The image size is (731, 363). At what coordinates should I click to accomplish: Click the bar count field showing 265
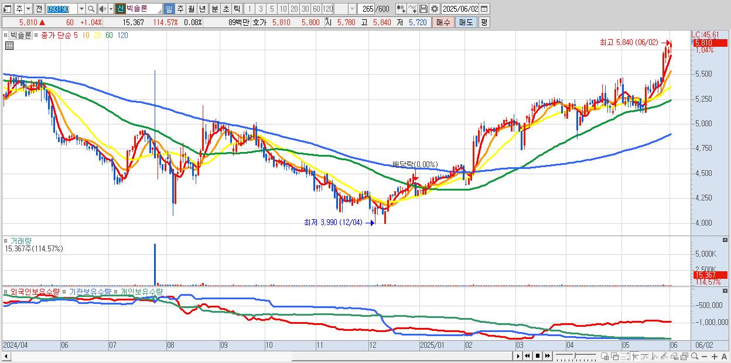(365, 9)
